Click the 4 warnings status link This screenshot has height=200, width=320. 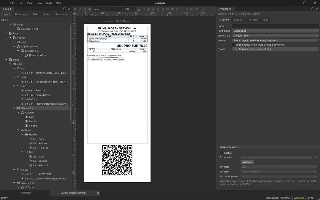click(x=298, y=198)
